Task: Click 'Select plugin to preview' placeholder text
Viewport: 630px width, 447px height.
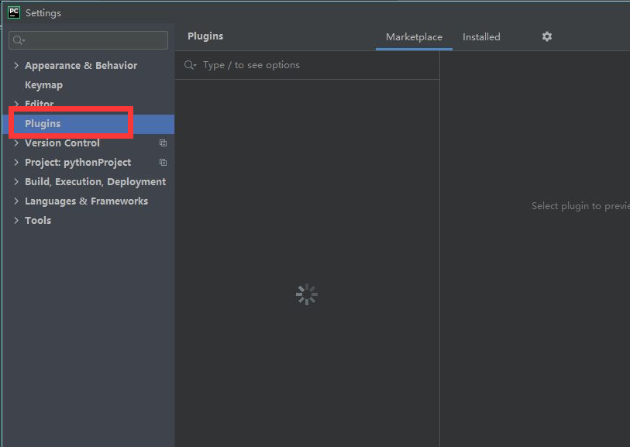Action: point(580,206)
